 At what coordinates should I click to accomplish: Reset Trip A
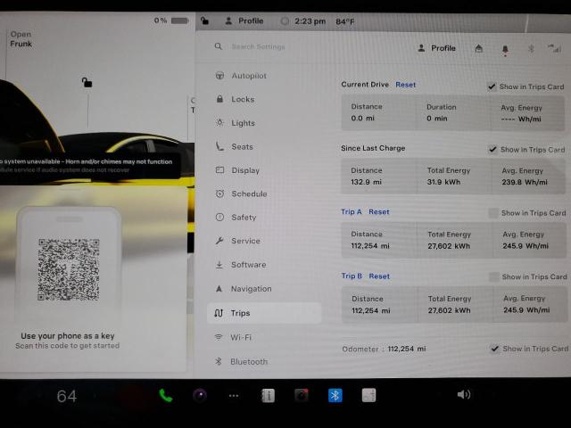378,212
